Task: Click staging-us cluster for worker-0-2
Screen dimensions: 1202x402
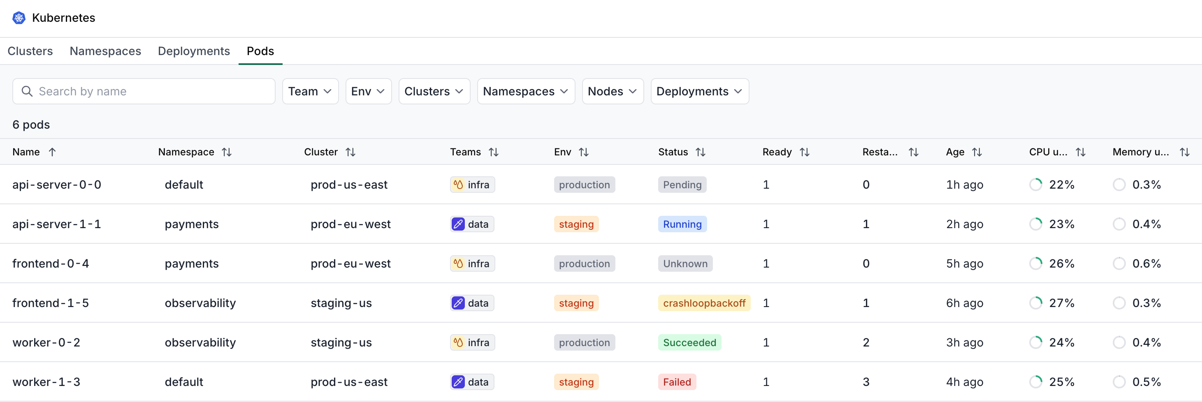Action: 341,343
